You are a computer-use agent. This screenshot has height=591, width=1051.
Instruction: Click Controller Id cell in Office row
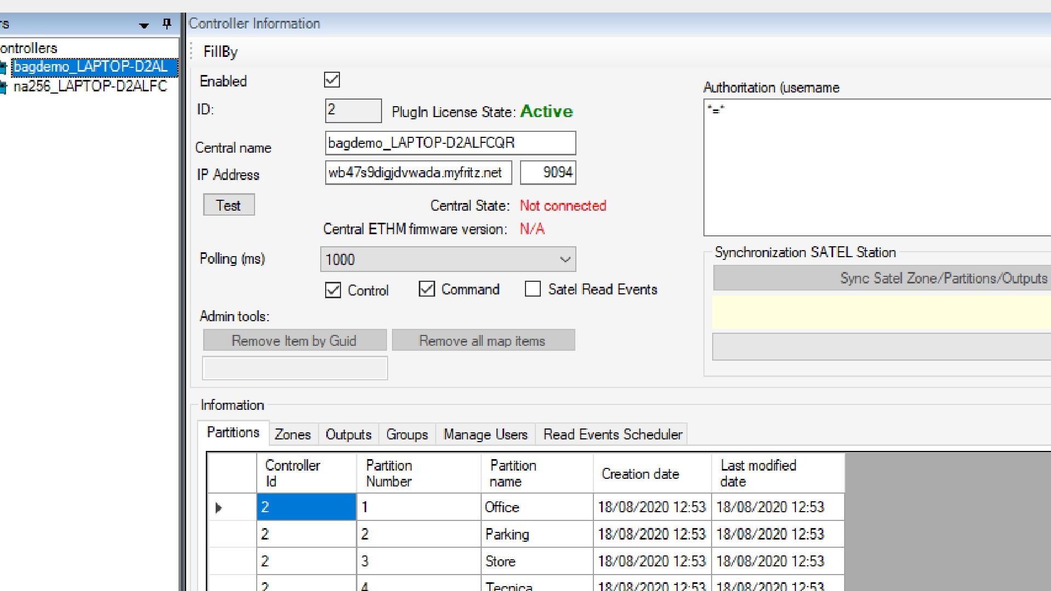[x=307, y=507]
